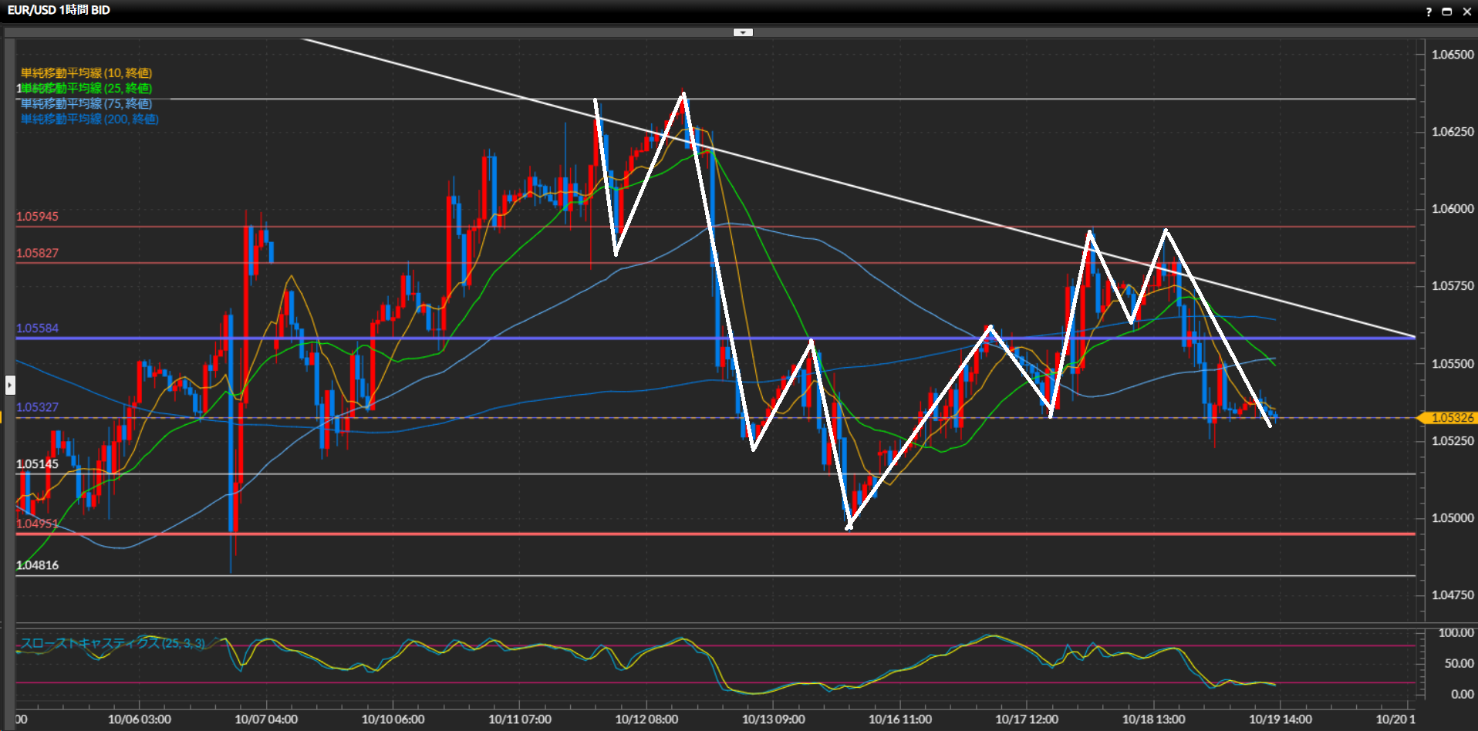Select the 200-period moving average label
Viewport: 1478px width, 731px height.
click(89, 119)
